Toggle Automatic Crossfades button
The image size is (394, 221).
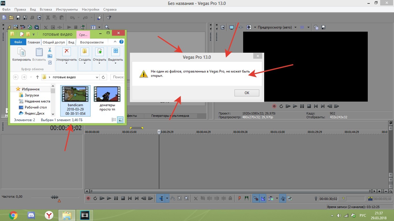263,198
